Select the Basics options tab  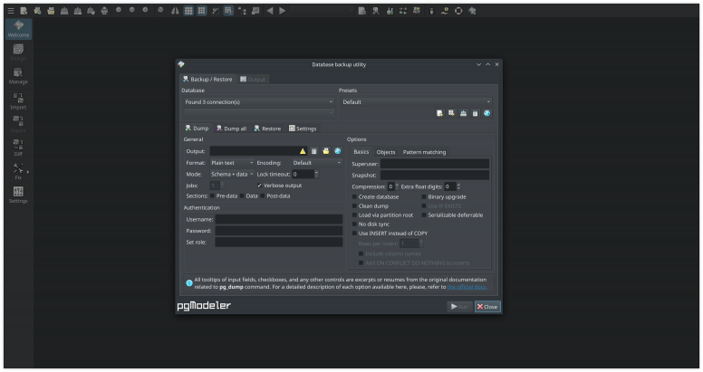coord(361,152)
